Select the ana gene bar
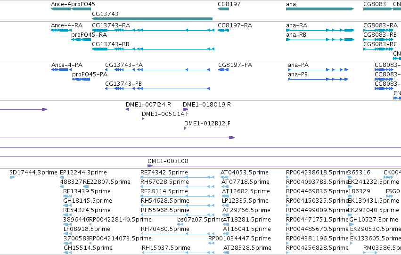 click(320, 9)
